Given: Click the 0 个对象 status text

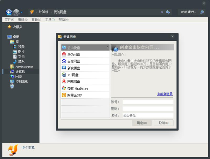Looking at the screenshot, I should [29, 147].
